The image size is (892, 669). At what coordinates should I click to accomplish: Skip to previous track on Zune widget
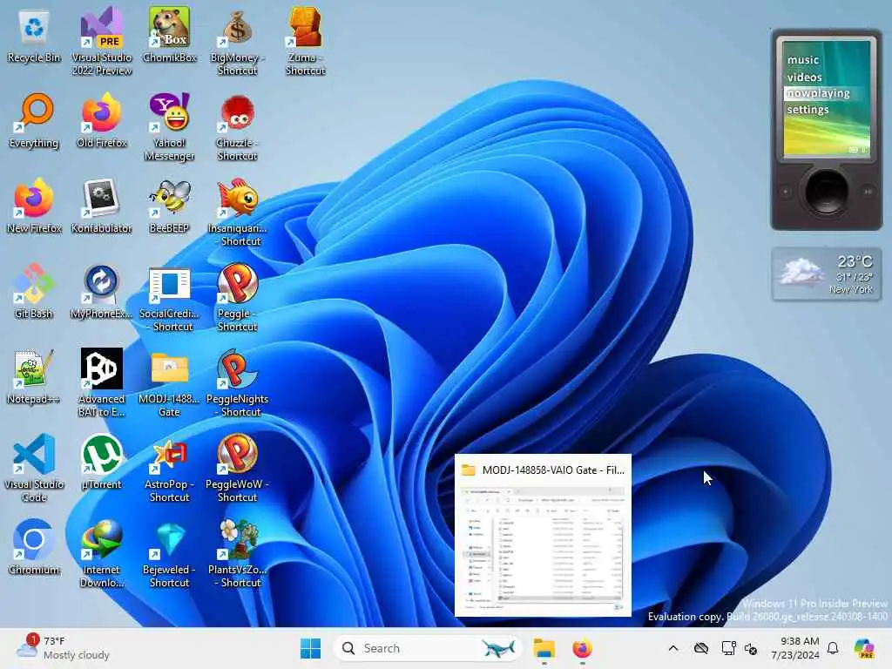click(x=785, y=191)
